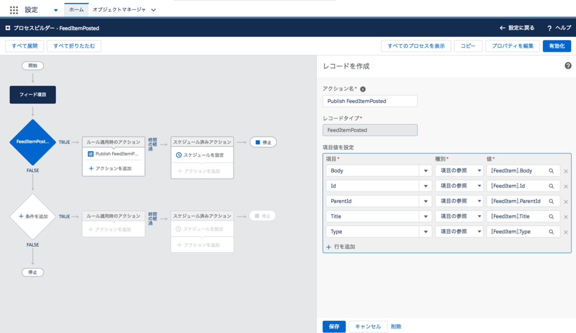Screen dimensions: 576x333
Task: Click search icon for [FeedItem].Body
Action: pos(551,171)
